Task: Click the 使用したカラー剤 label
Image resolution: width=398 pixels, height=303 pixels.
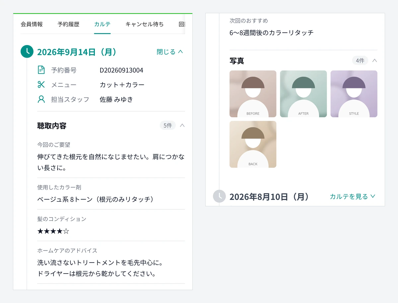Action: tap(59, 187)
